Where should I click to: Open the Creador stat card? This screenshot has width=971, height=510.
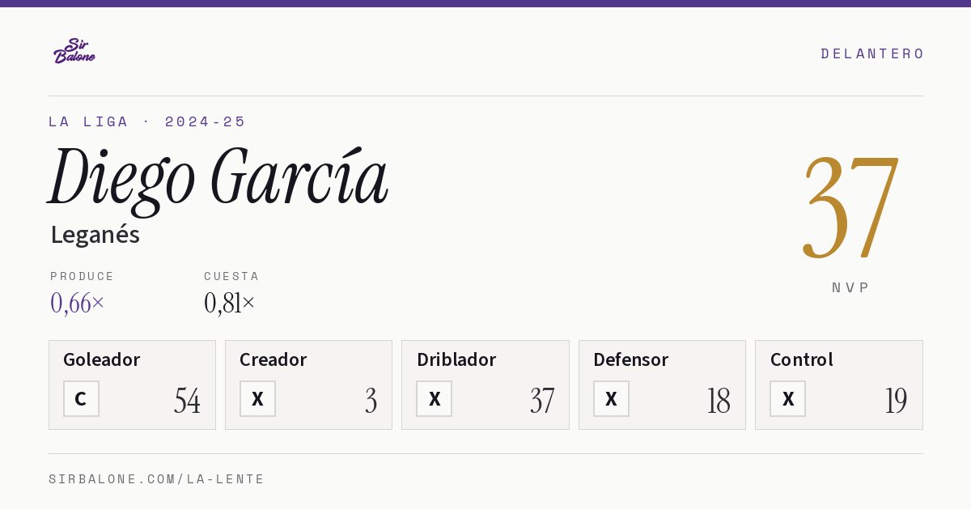308,385
